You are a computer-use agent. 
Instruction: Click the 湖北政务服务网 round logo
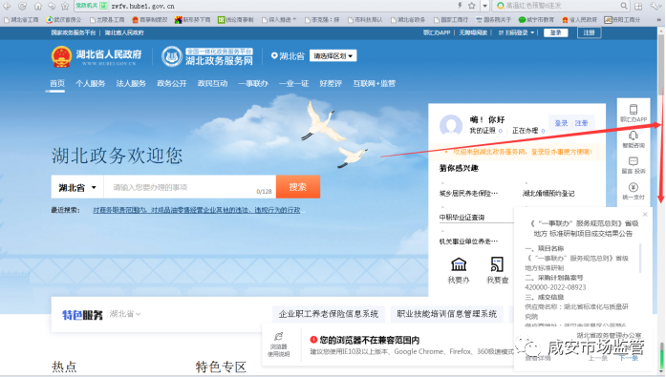pos(172,56)
